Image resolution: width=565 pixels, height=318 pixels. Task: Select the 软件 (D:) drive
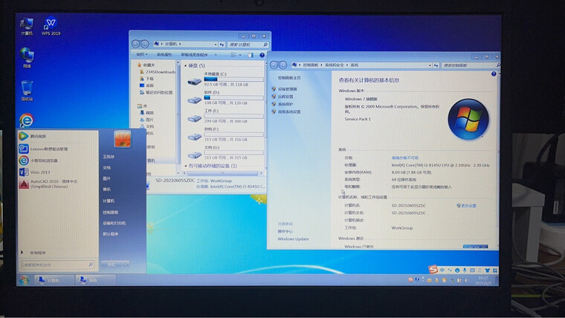click(225, 97)
